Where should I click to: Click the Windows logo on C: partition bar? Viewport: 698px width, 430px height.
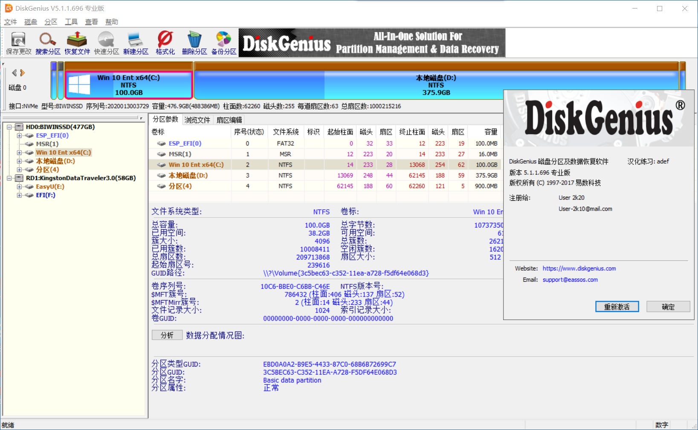tap(79, 84)
